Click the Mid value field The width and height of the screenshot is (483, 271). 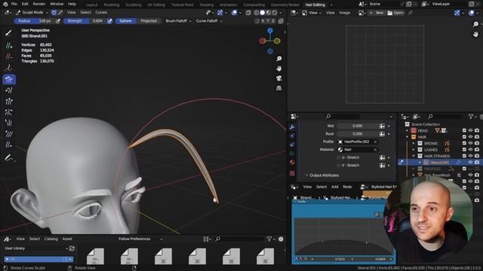pos(357,126)
